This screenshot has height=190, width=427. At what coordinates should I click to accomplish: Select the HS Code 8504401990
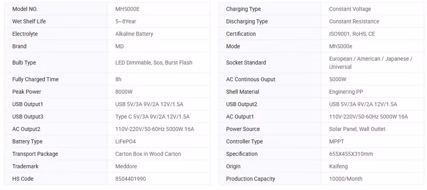(131, 179)
